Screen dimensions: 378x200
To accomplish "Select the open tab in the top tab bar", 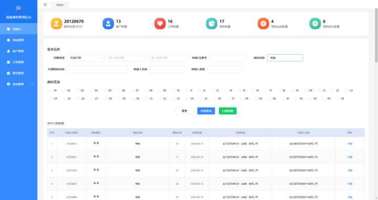I will (60, 5).
